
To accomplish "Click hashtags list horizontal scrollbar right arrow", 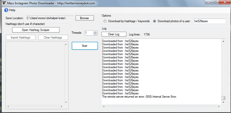I will (x=62, y=106).
